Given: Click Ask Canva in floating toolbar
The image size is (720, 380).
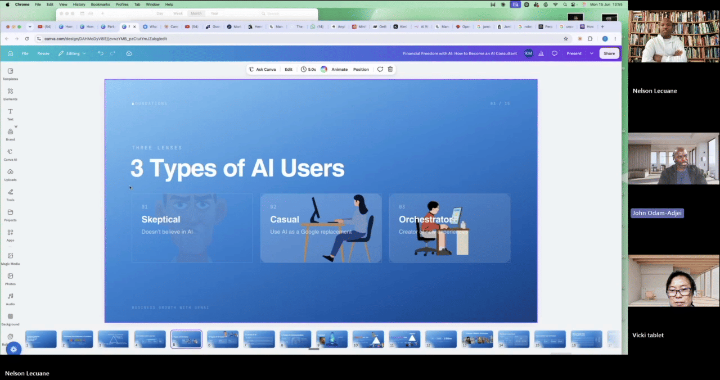Looking at the screenshot, I should 263,69.
